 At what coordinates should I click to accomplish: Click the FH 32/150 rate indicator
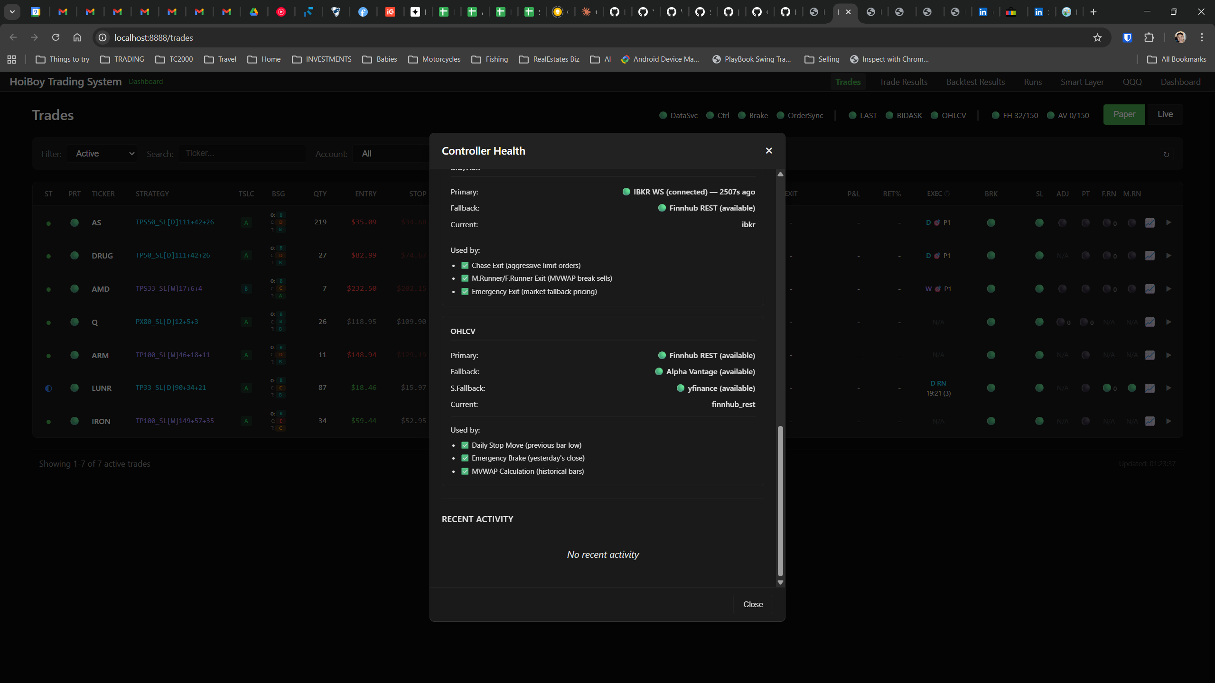(1015, 115)
